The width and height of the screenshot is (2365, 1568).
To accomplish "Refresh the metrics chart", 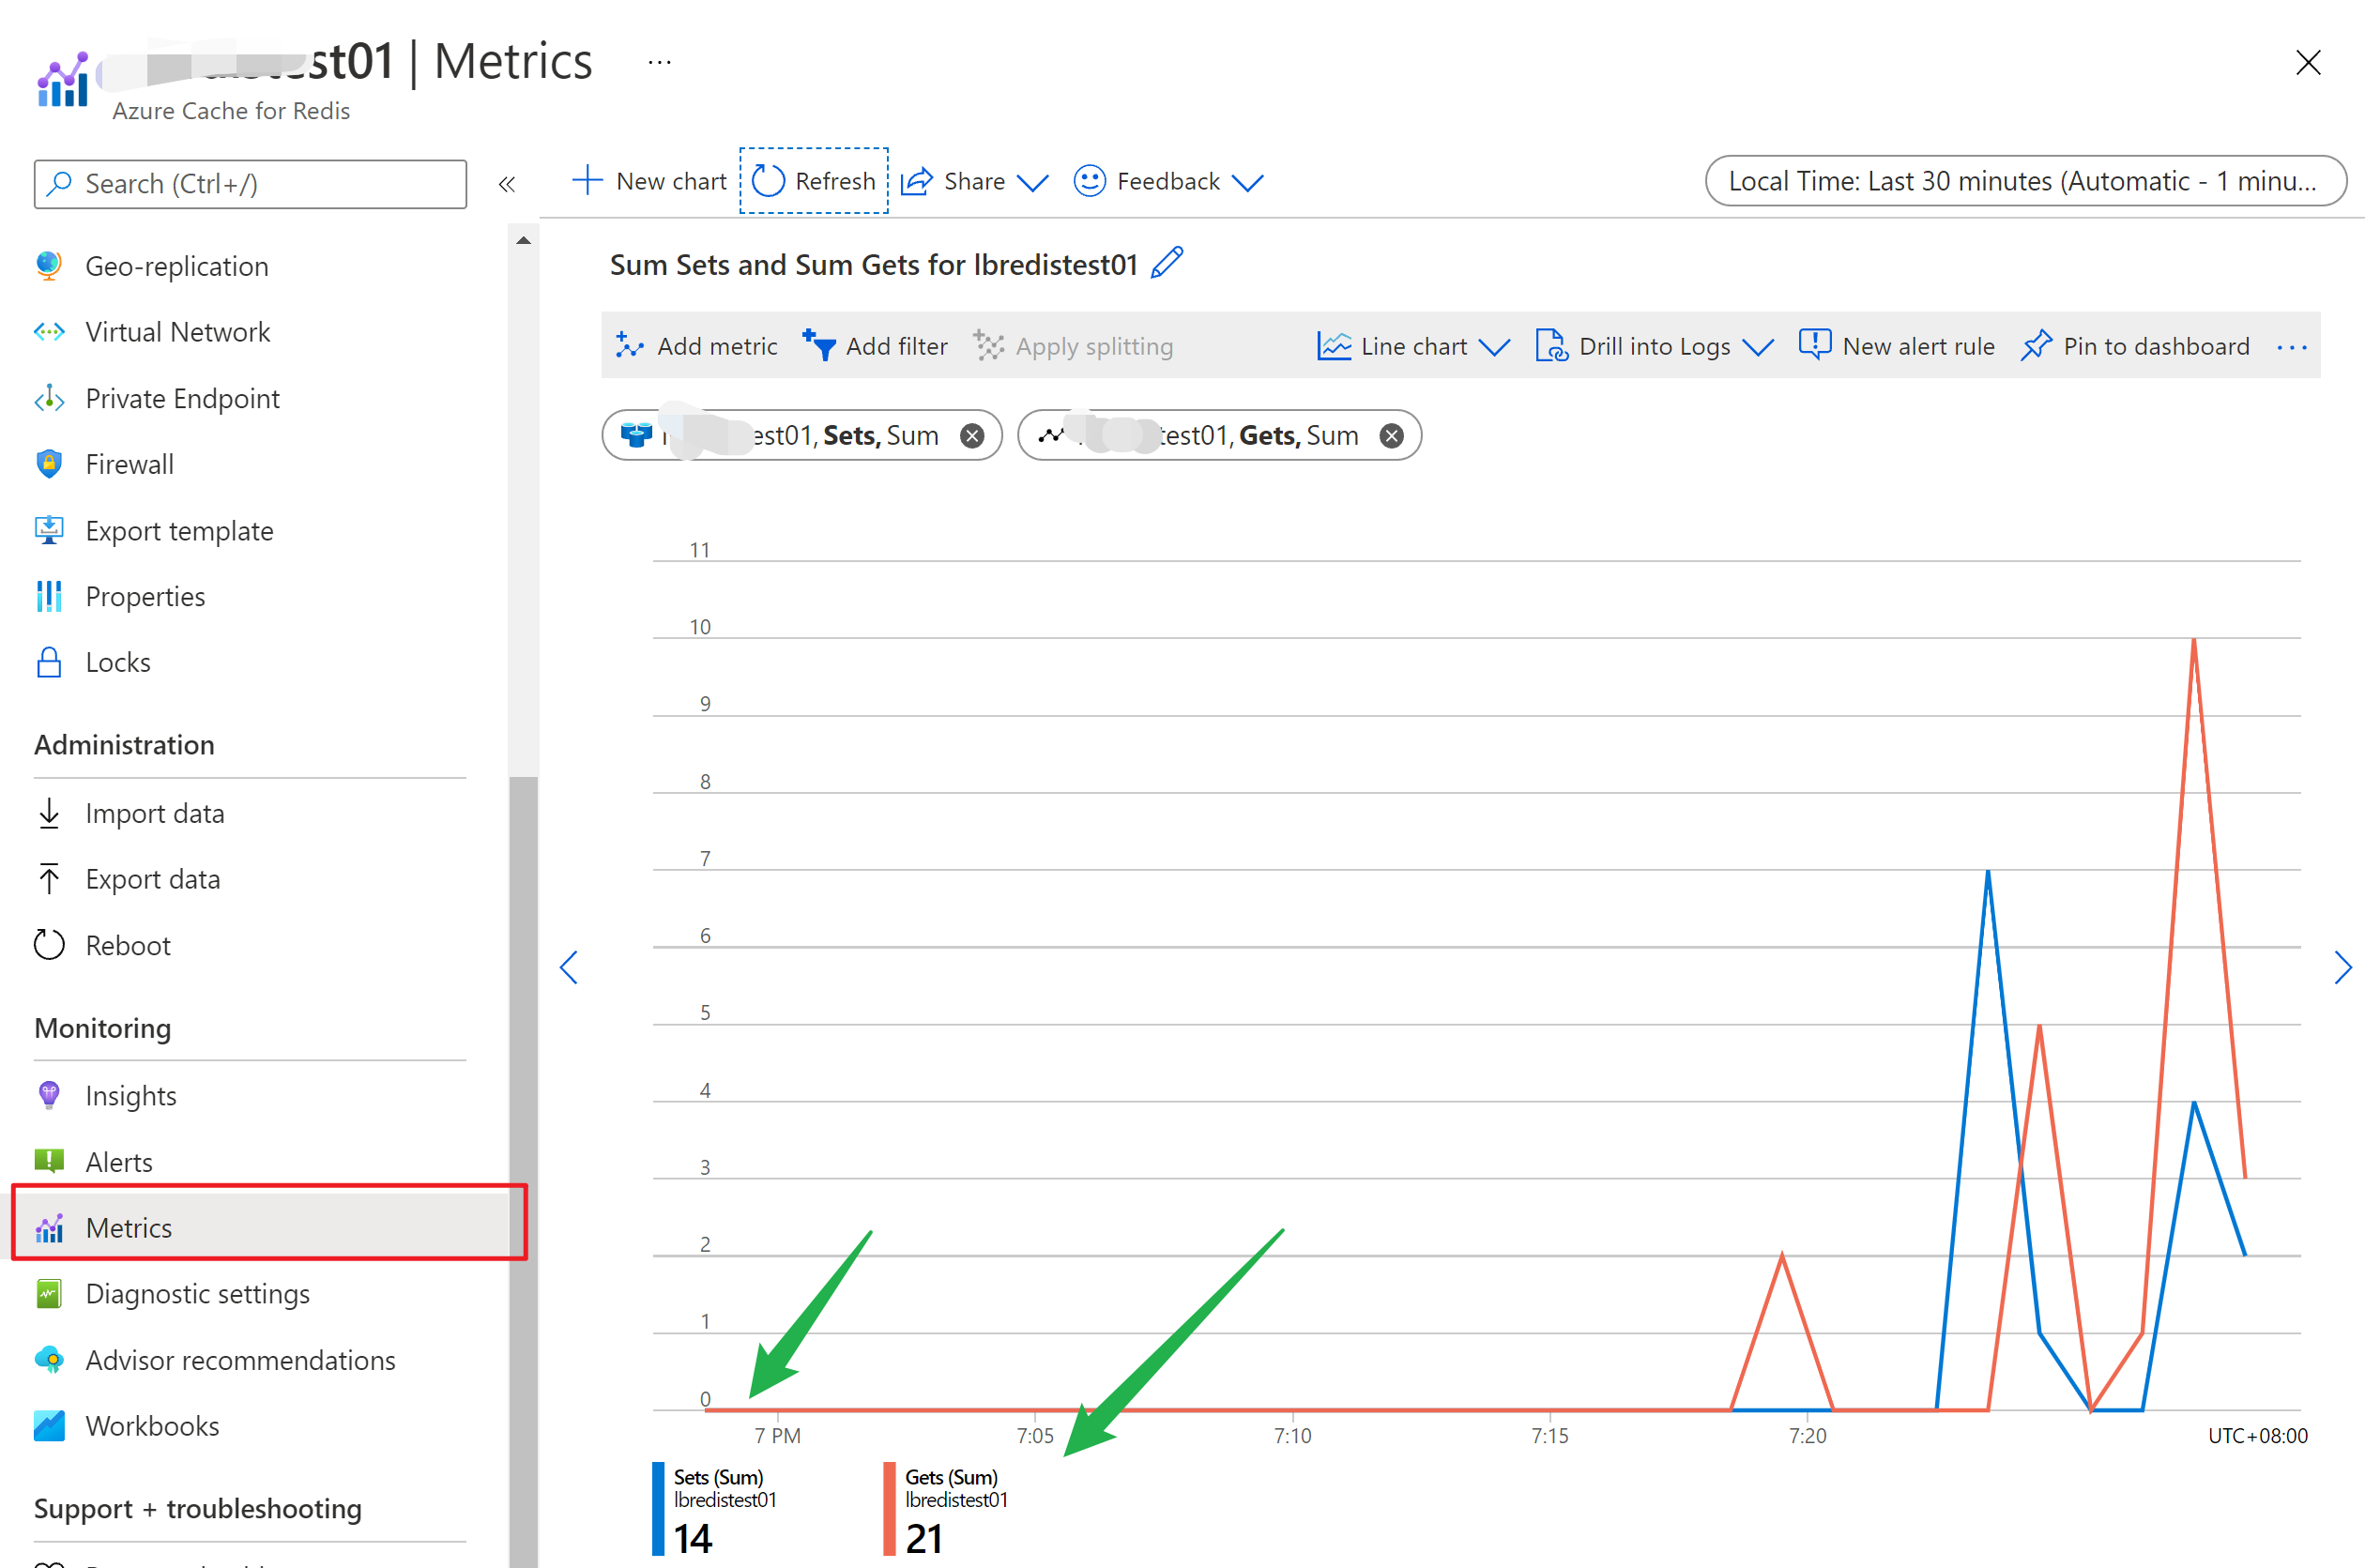I will [x=813, y=181].
